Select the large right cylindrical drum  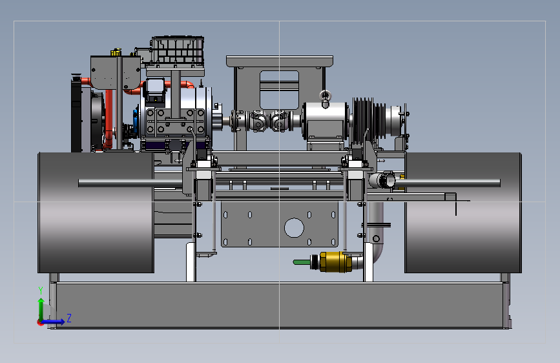tap(463, 213)
